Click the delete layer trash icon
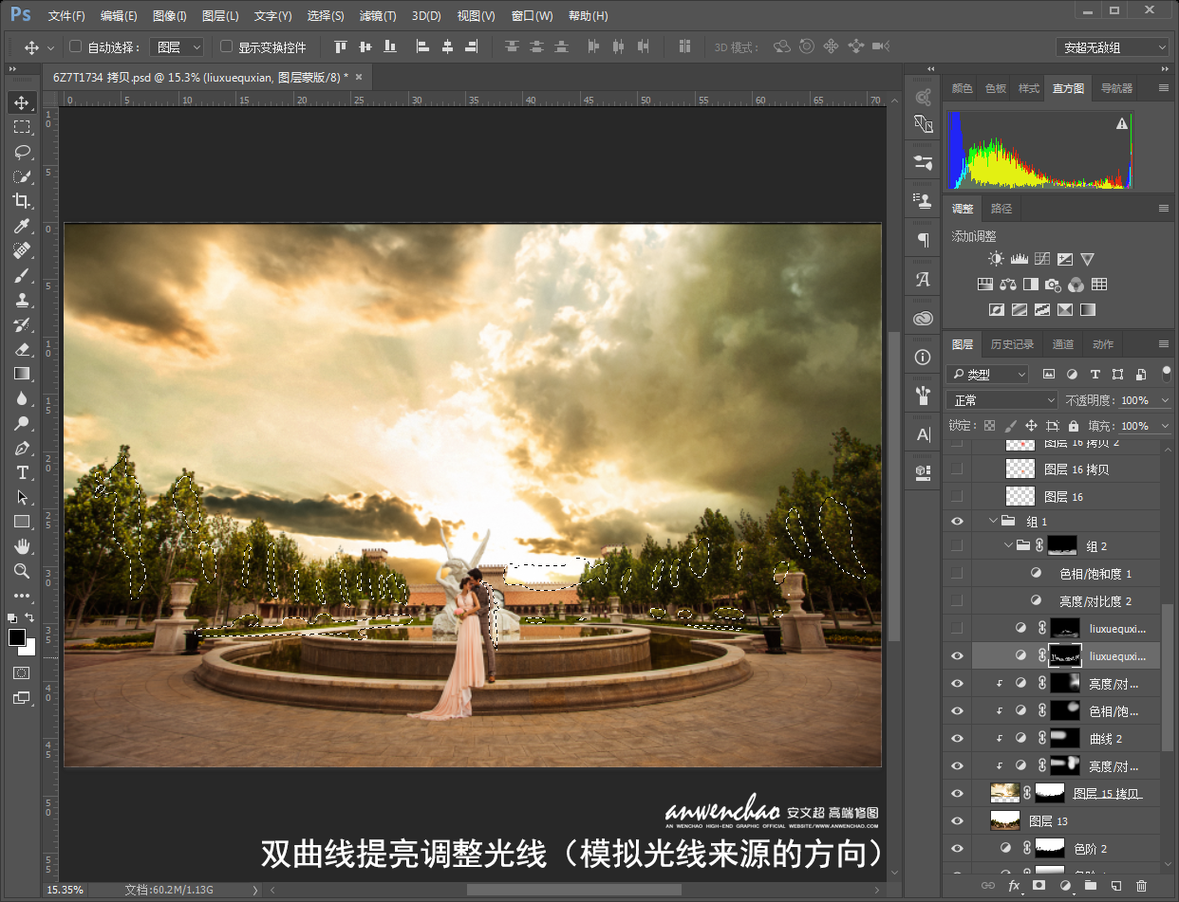This screenshot has height=902, width=1179. [x=1142, y=886]
